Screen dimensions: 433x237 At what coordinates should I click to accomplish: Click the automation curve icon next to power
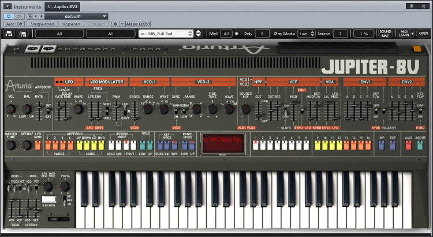click(x=18, y=16)
